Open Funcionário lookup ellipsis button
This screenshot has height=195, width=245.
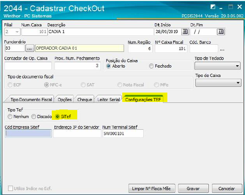point(30,48)
